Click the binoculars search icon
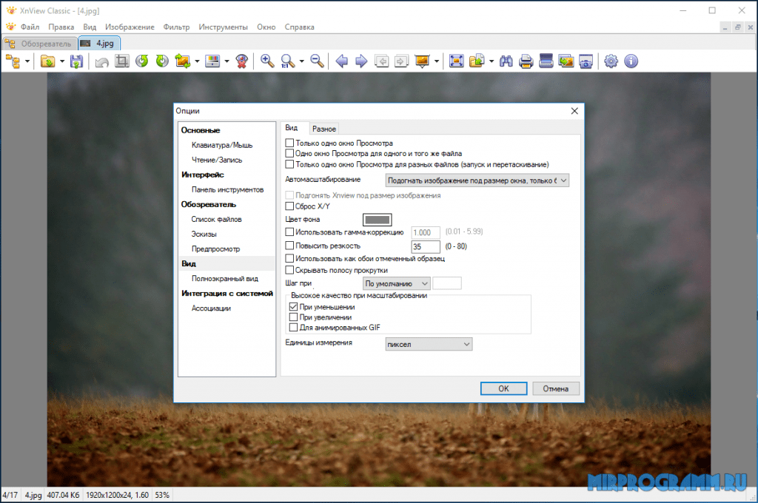758x503 pixels. (x=506, y=61)
